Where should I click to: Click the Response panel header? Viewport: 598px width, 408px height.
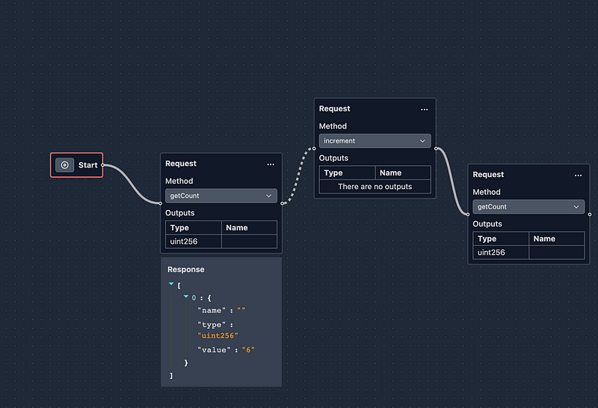click(x=186, y=269)
